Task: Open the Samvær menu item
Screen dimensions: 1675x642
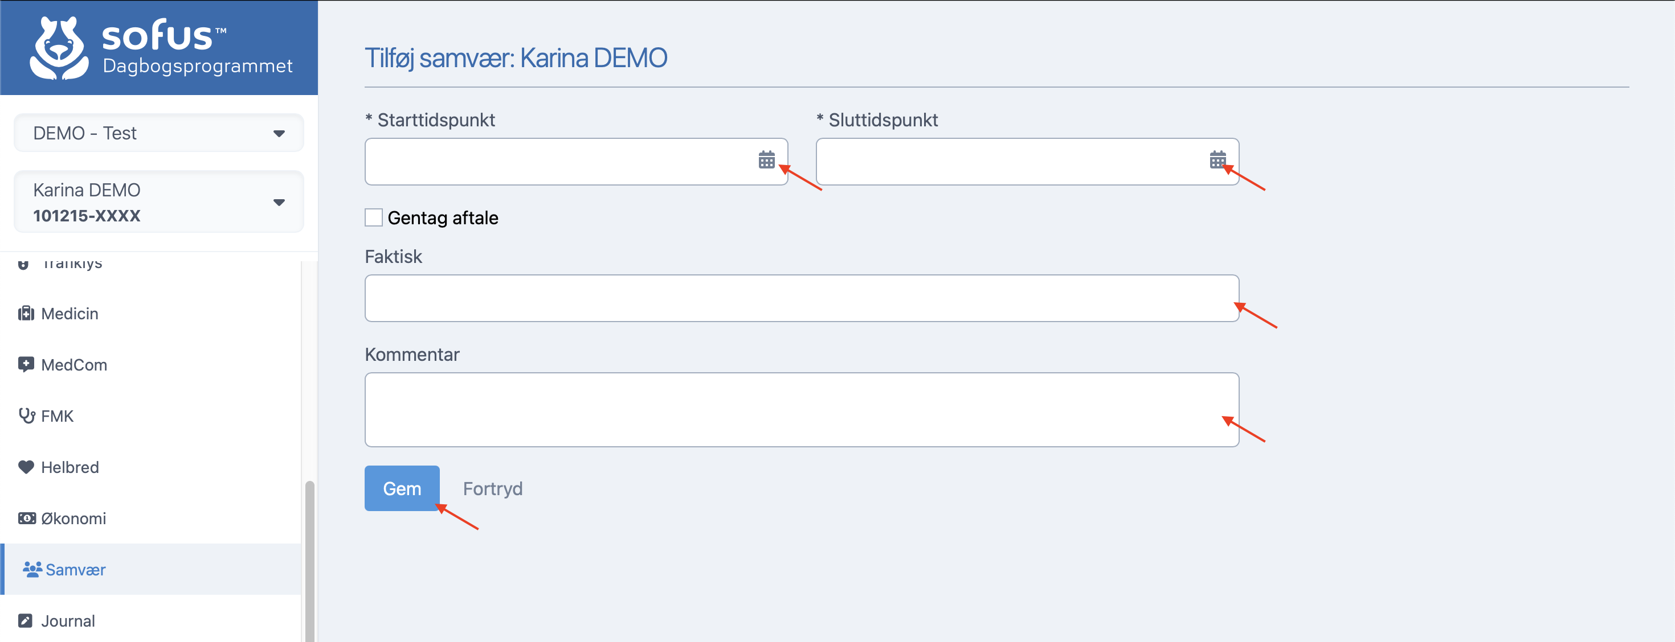Action: [75, 570]
